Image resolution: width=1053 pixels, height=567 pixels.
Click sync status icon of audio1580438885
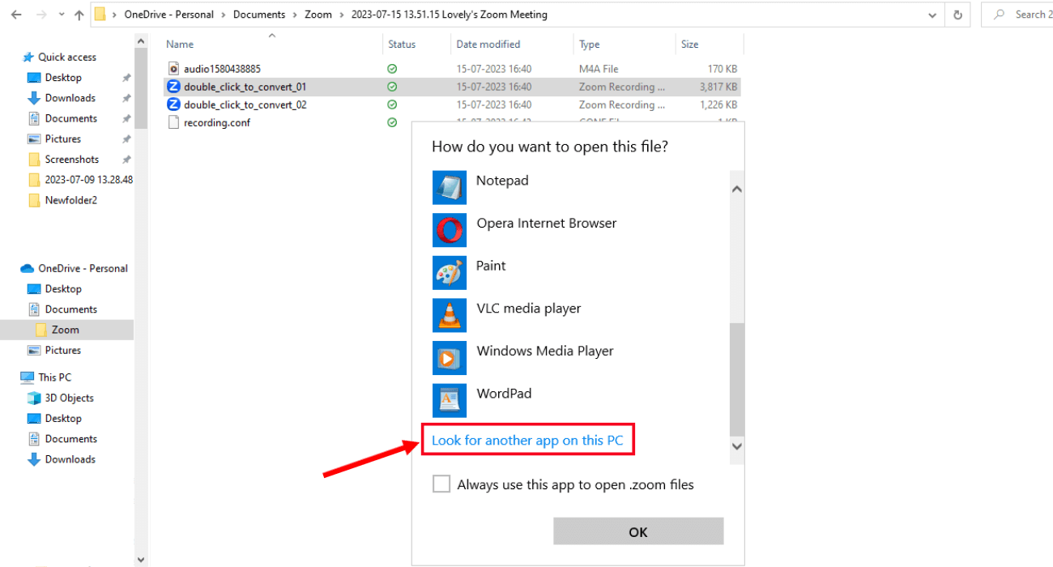pos(392,69)
